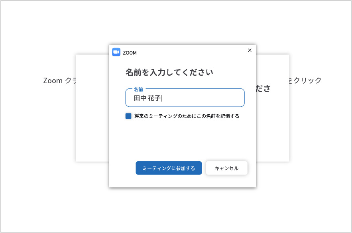
Task: Click the ZOOM brand label next to logo
Action: 130,52
